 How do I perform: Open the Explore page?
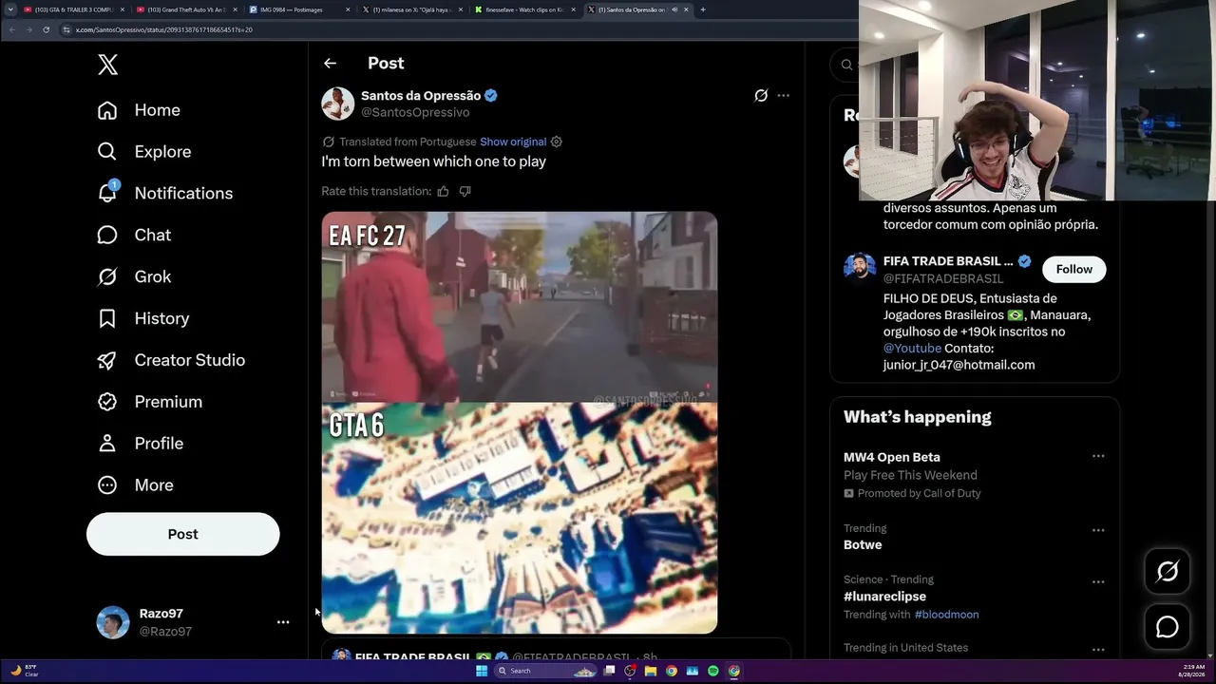144,152
